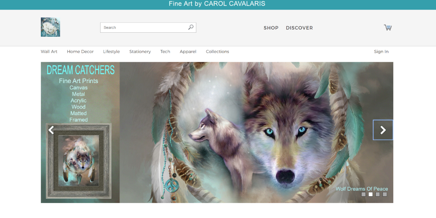
Task: Open the Stationery category
Action: point(140,51)
